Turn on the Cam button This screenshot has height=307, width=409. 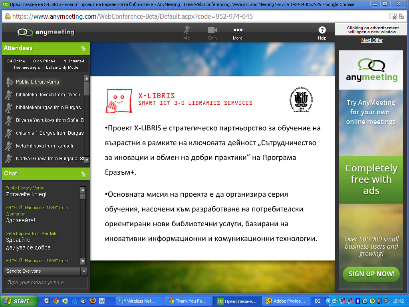tap(212, 33)
